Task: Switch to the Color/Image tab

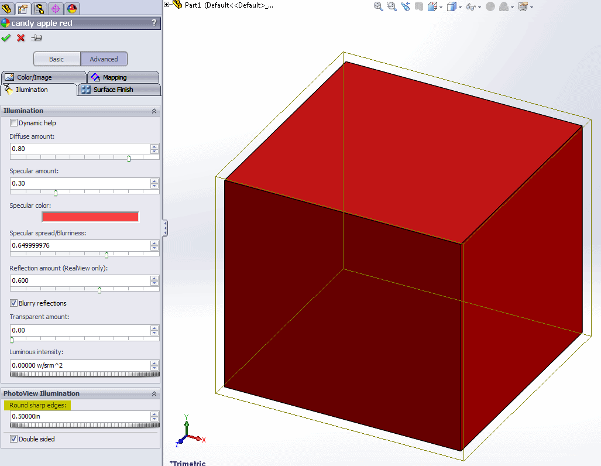Action: pos(44,77)
